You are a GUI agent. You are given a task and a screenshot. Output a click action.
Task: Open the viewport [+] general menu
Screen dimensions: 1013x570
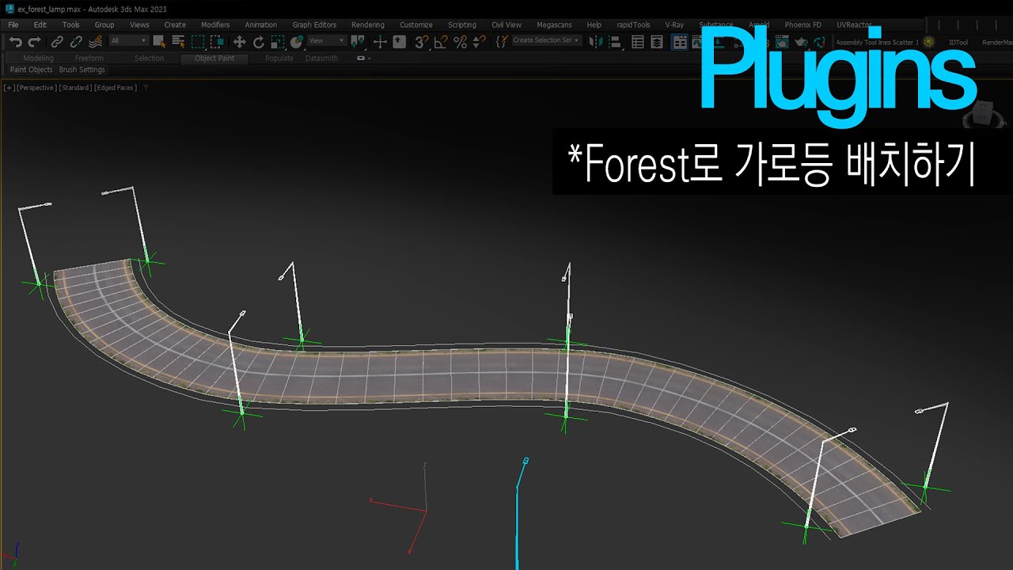point(9,88)
